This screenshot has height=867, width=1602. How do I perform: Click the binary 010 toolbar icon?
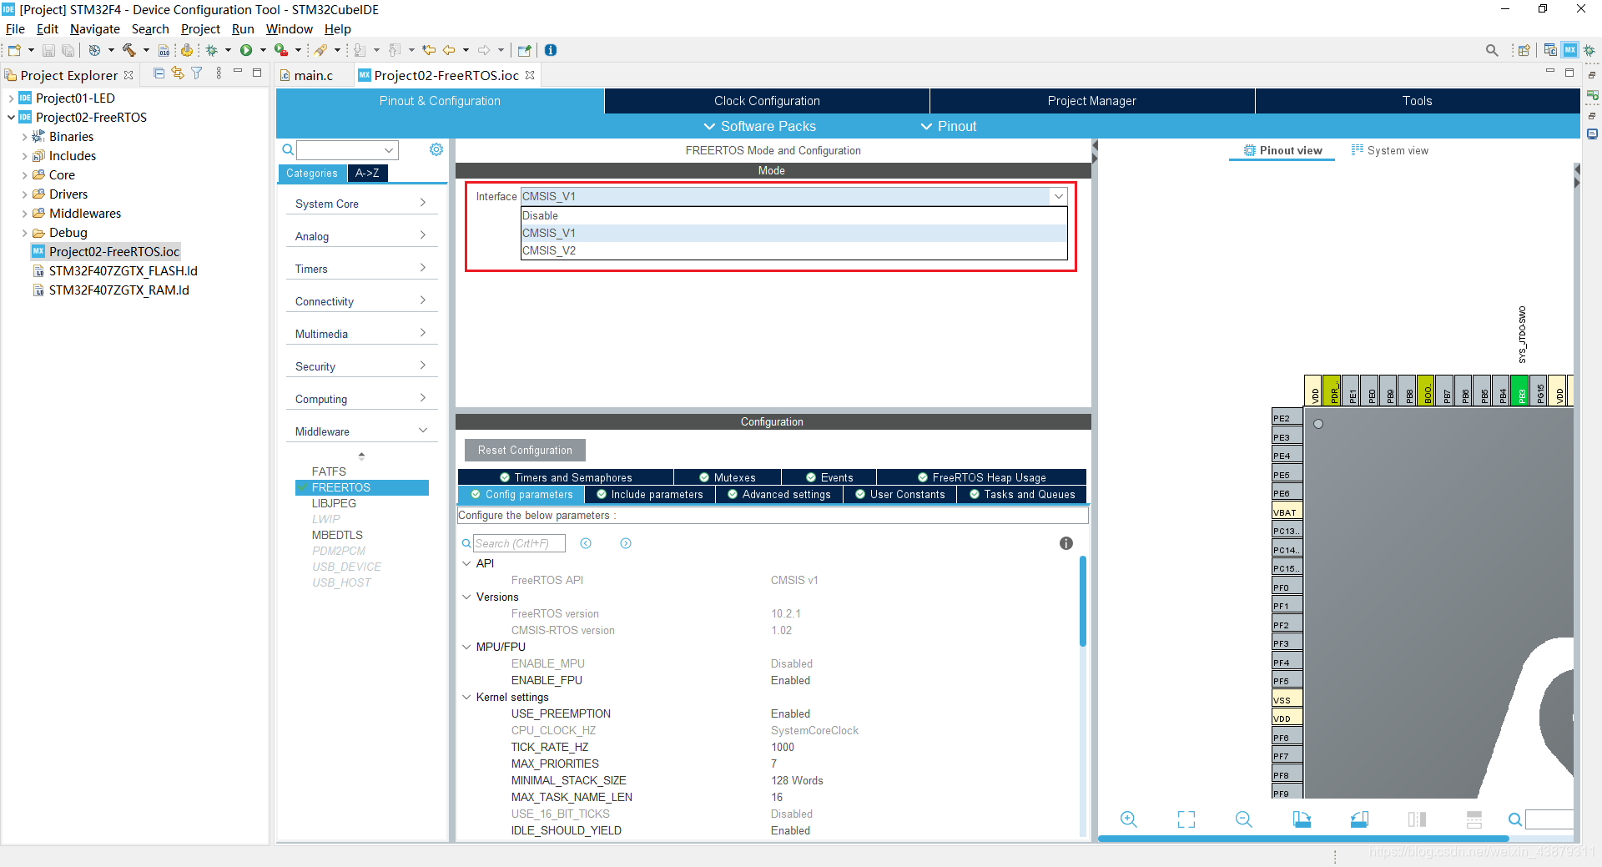pos(164,50)
